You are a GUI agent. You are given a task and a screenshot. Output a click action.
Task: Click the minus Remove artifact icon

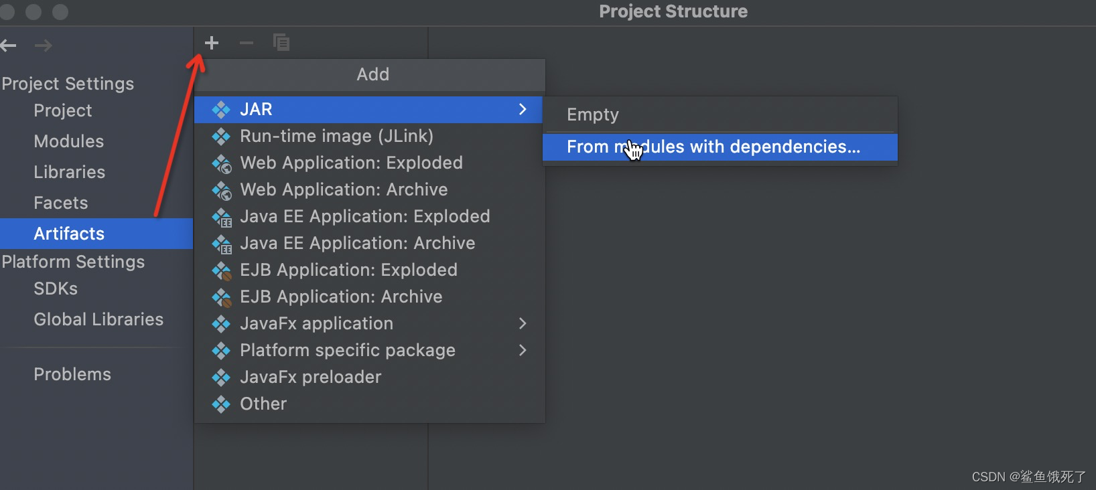pyautogui.click(x=247, y=44)
